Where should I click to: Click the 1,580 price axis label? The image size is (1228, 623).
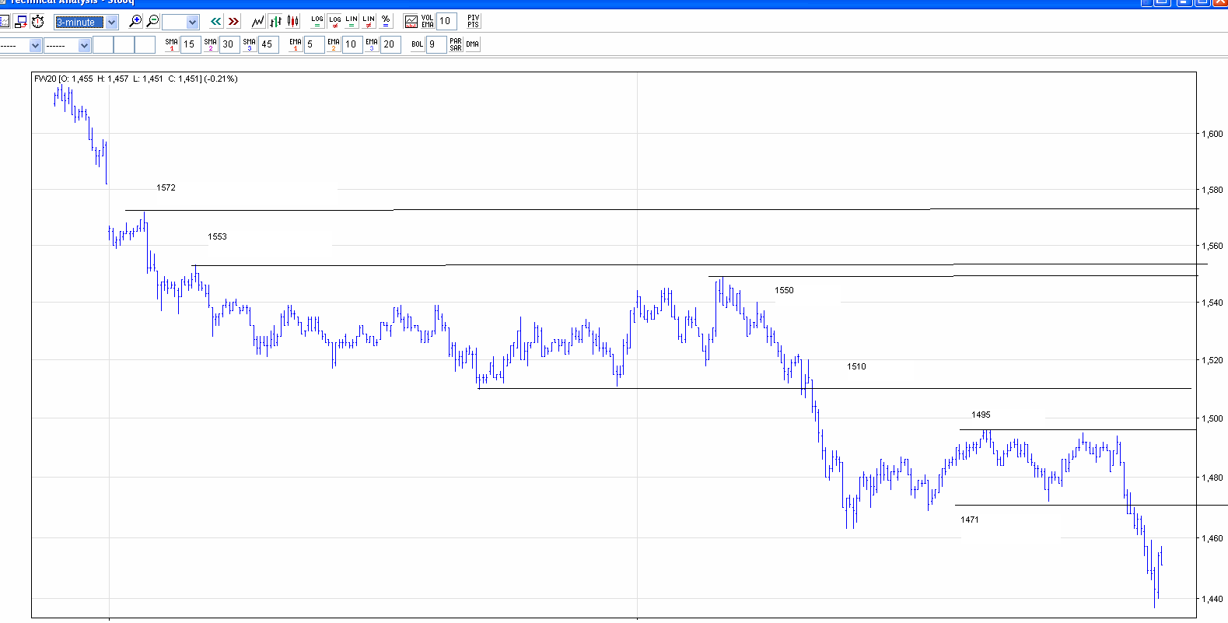pos(1212,190)
